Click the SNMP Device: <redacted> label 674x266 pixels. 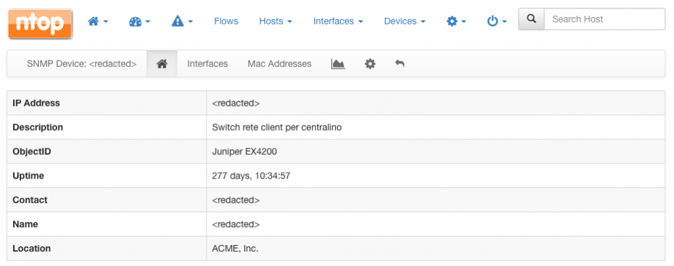click(82, 64)
